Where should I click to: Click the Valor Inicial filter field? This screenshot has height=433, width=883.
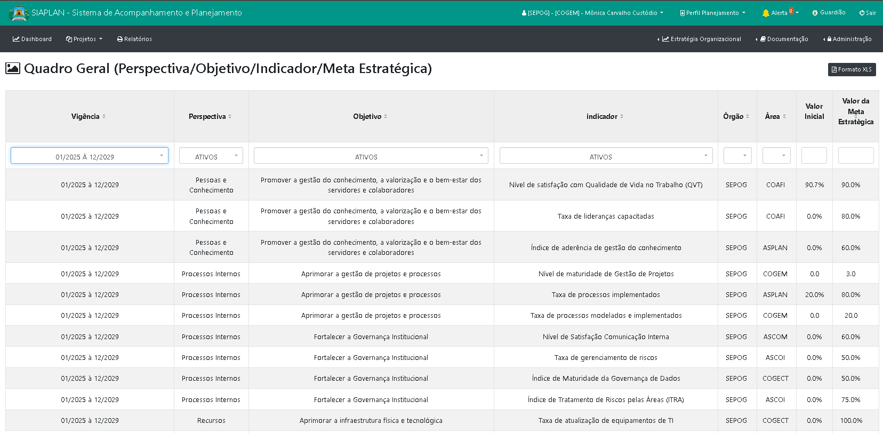click(814, 156)
